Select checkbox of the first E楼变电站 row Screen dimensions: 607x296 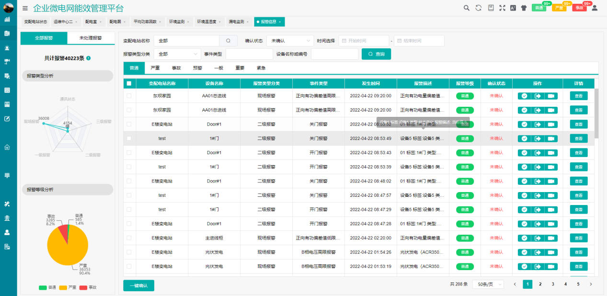pos(129,124)
